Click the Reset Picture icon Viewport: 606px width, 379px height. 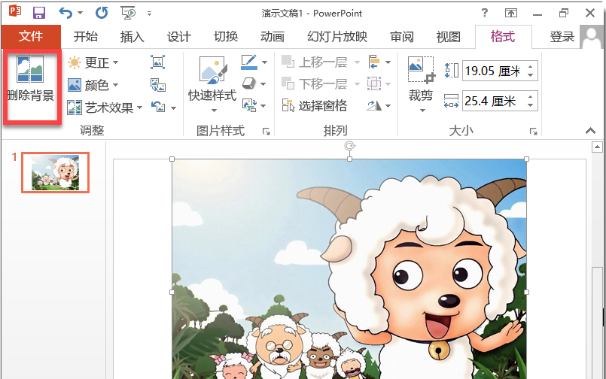tap(157, 107)
